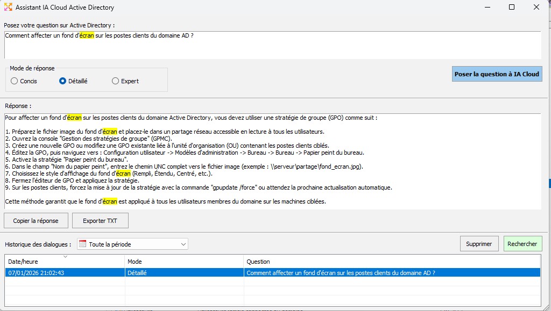Screen dimensions: 551x311
Task: Expand the Toute la période dropdown arrow
Action: point(182,244)
